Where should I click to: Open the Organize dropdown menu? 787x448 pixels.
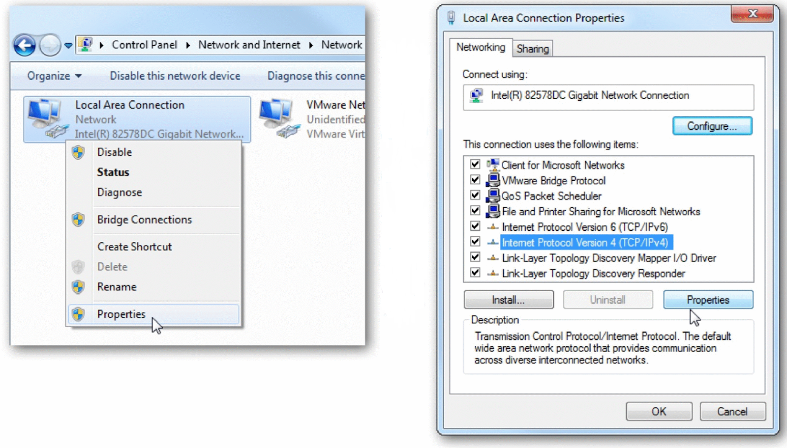[x=54, y=76]
